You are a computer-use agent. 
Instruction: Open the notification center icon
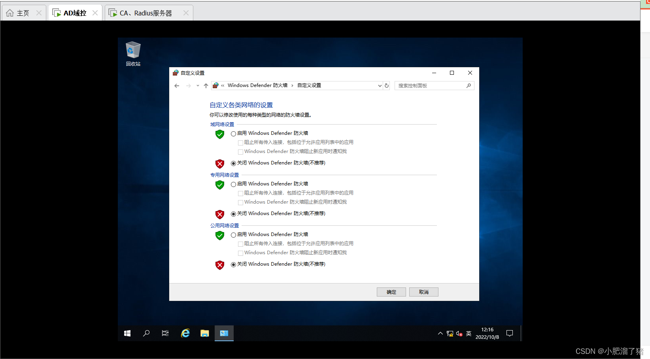click(510, 333)
